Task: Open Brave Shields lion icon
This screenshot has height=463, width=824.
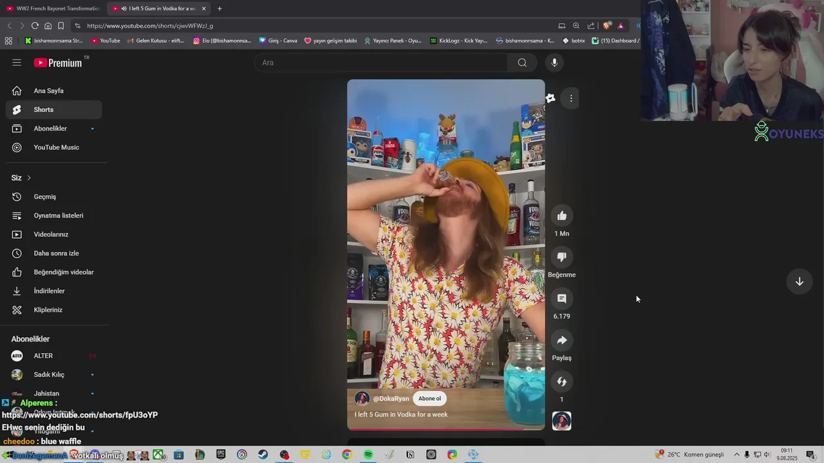Action: 606,26
